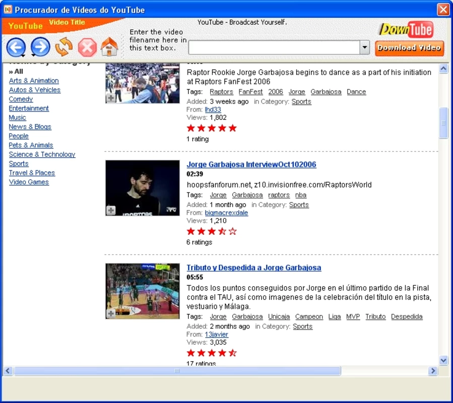Click the Tributo tag

click(375, 317)
